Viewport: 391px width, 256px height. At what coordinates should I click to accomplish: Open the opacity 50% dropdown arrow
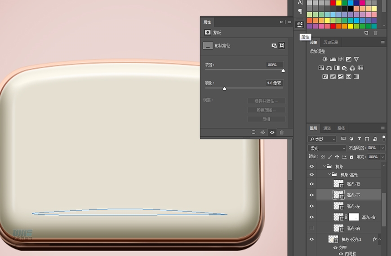[383, 148]
